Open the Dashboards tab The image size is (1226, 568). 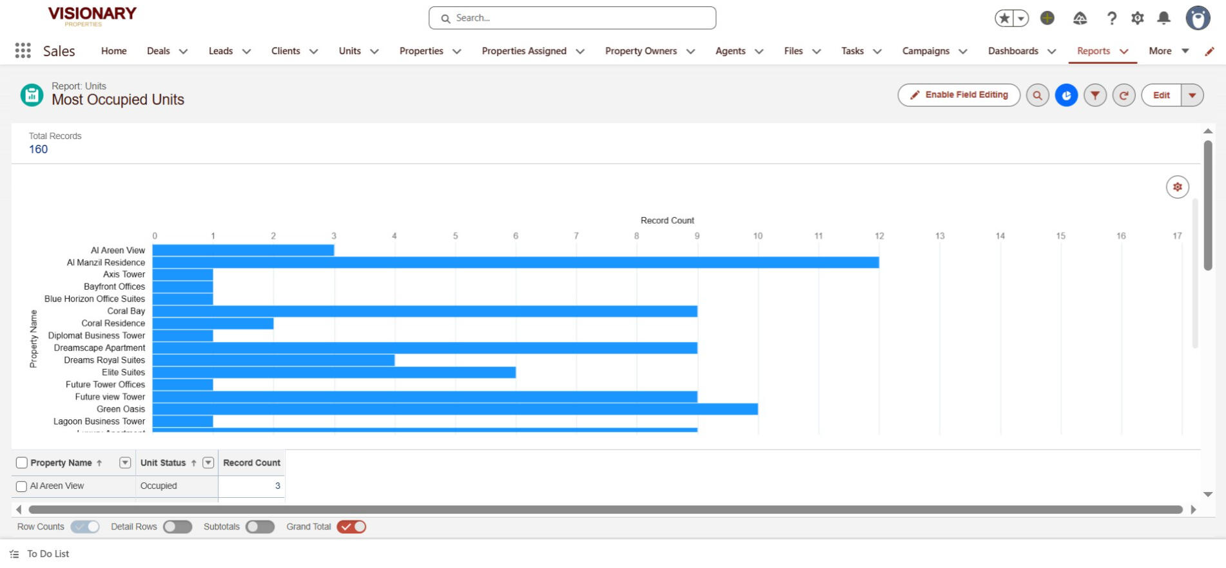click(1013, 51)
